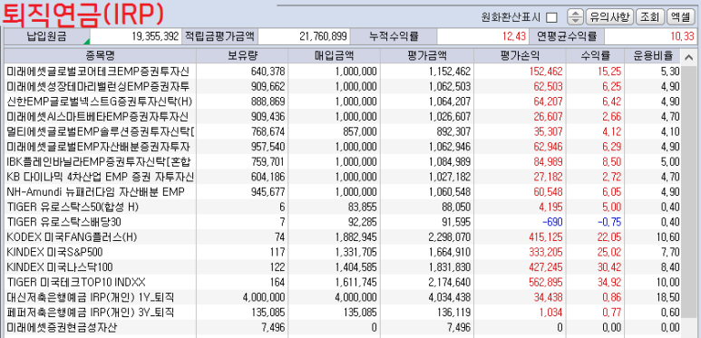Click the 연평균수익률 label

pyautogui.click(x=568, y=36)
